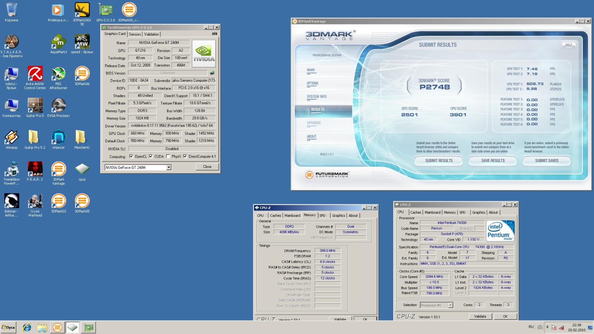Click Close button in GPU-Z window
The height and width of the screenshot is (334, 594).
coord(207,167)
